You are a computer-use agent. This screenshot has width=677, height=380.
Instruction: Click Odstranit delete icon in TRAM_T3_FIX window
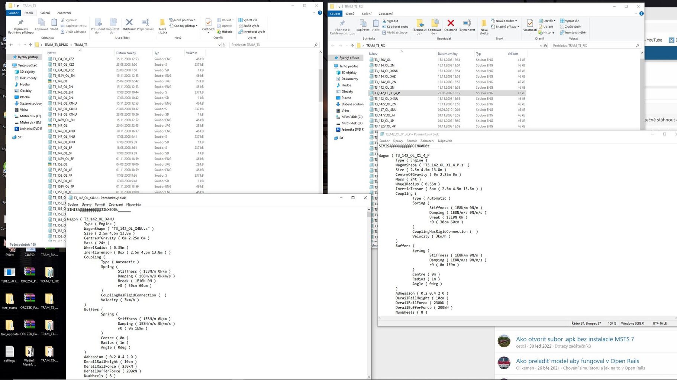(451, 24)
